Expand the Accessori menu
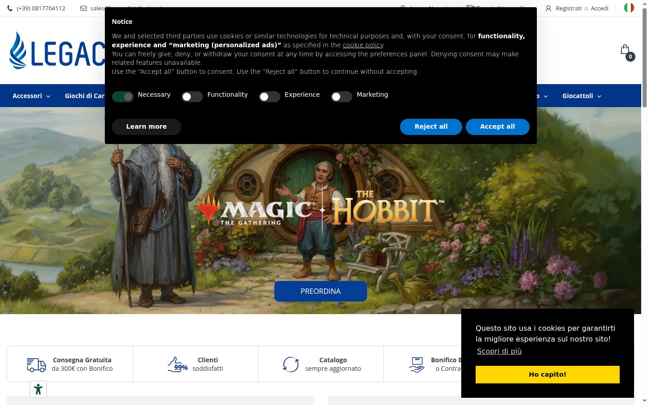The height and width of the screenshot is (405, 648). click(31, 96)
